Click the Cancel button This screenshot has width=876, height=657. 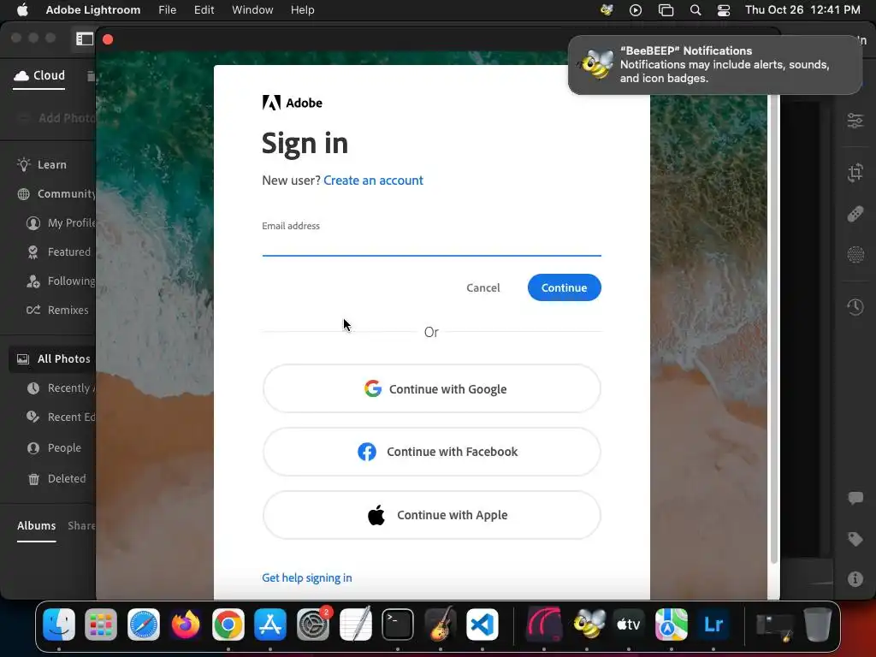[x=483, y=287]
